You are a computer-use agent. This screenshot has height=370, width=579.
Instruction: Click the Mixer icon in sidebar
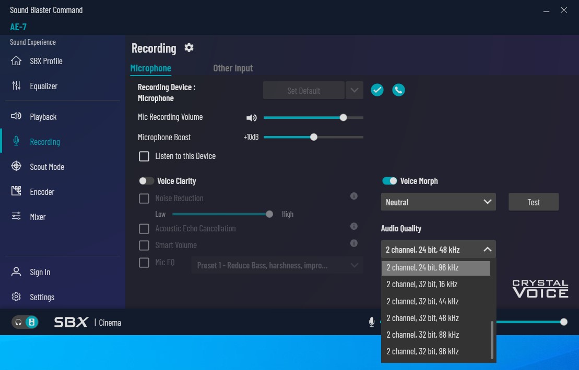(16, 216)
